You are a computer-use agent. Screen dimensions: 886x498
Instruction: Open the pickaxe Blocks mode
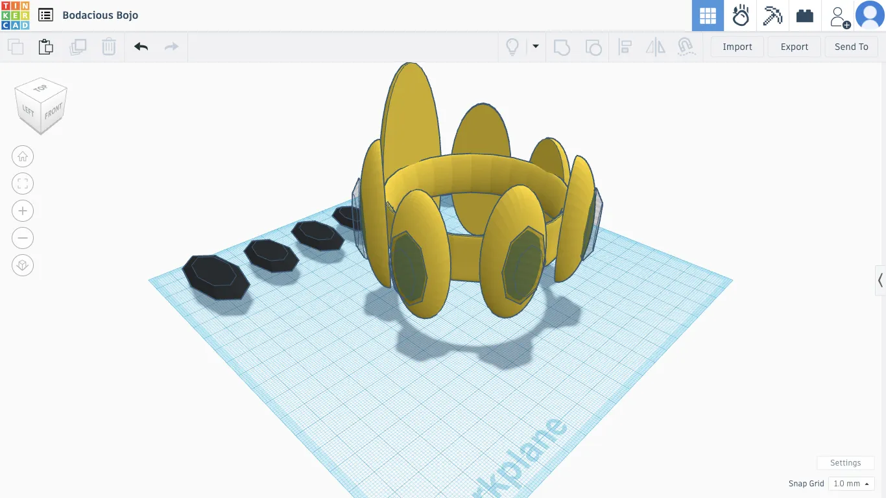pos(772,16)
